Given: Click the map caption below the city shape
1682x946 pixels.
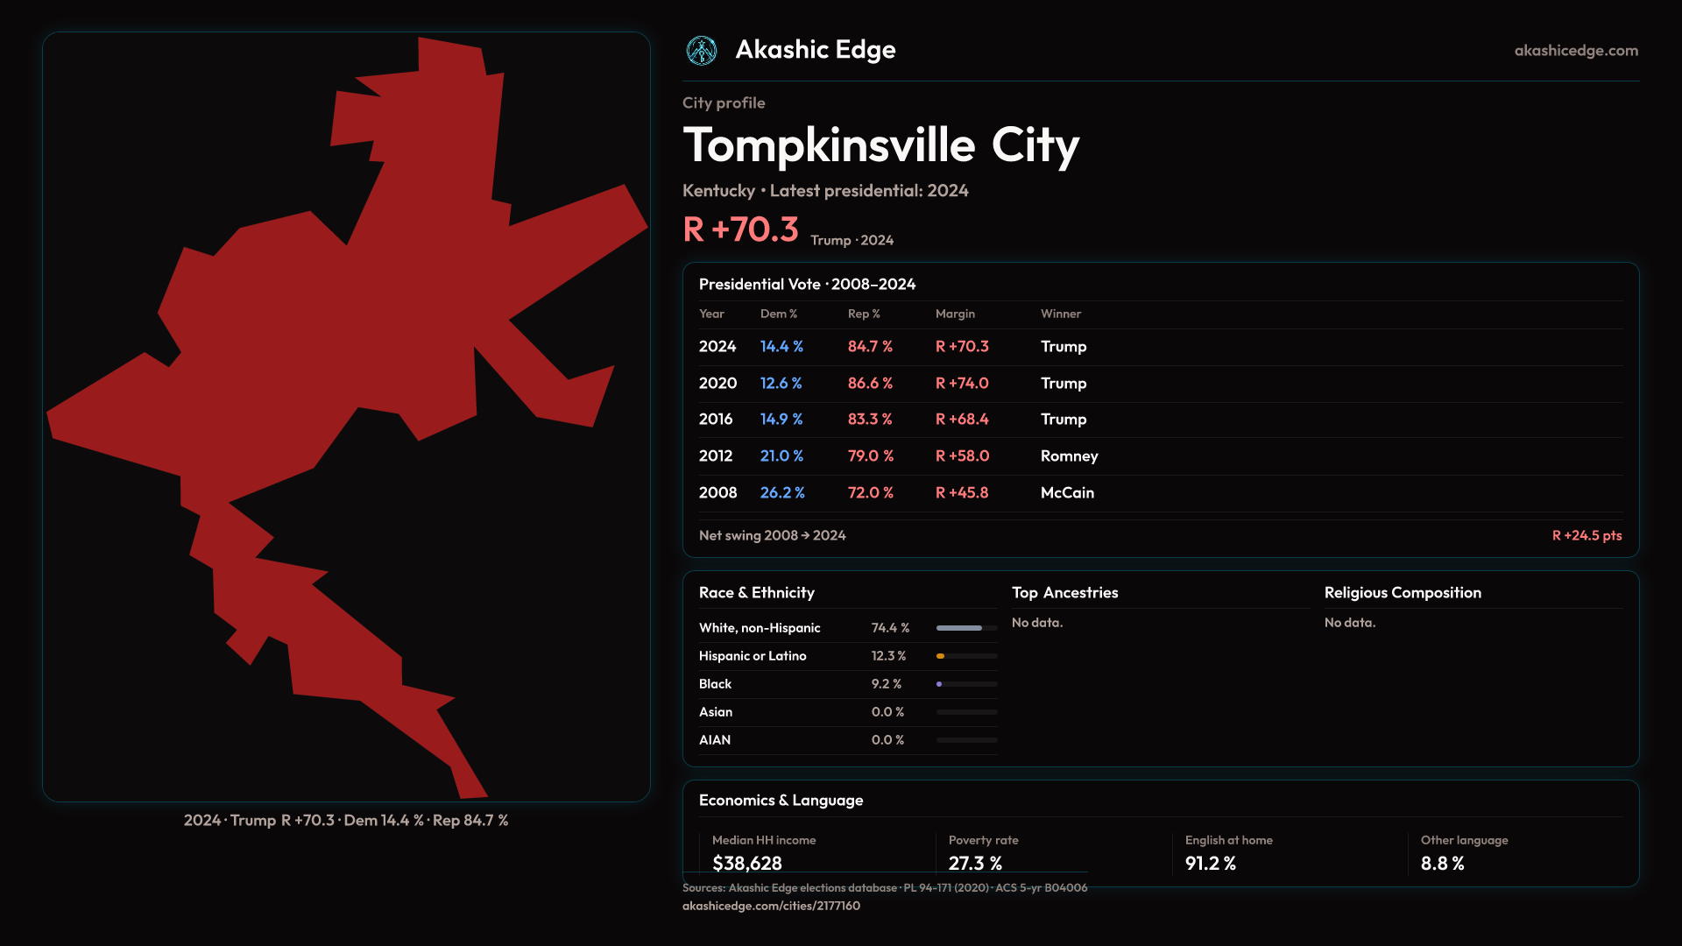Looking at the screenshot, I should [x=346, y=821].
